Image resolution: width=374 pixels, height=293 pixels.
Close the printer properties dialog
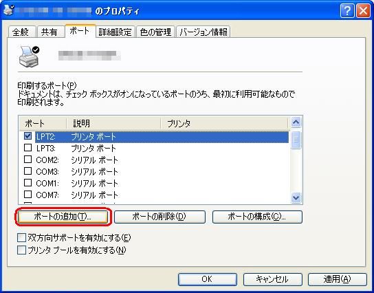click(363, 11)
